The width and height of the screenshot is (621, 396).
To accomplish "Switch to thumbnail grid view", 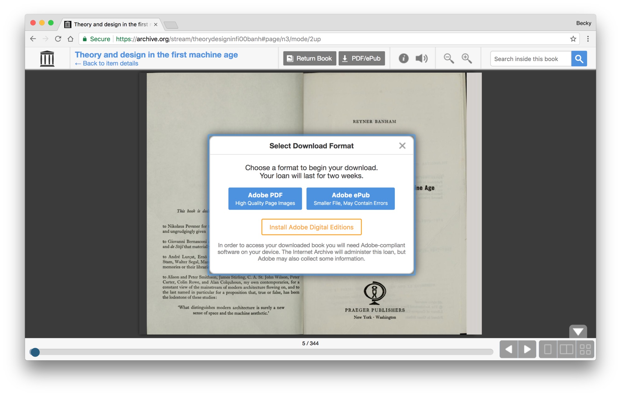I will click(x=585, y=349).
